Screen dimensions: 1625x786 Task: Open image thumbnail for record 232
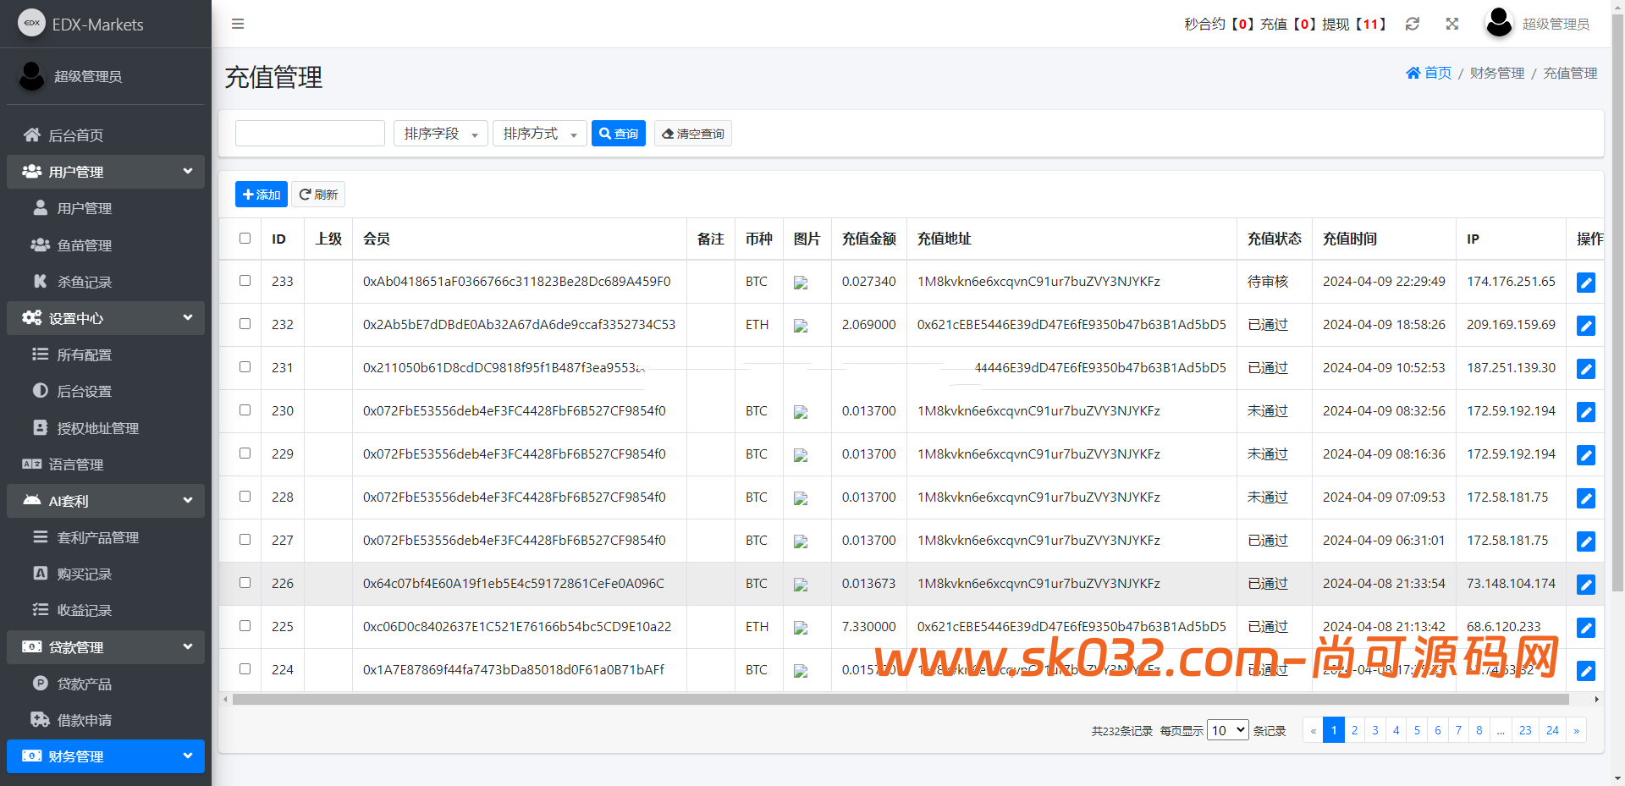tap(801, 326)
